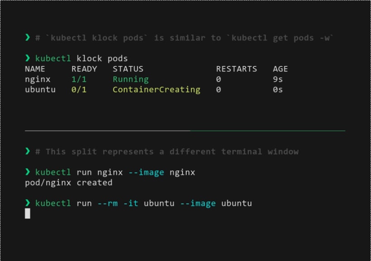This screenshot has height=261, width=371.
Task: Click the STATUS column header
Action: (128, 69)
